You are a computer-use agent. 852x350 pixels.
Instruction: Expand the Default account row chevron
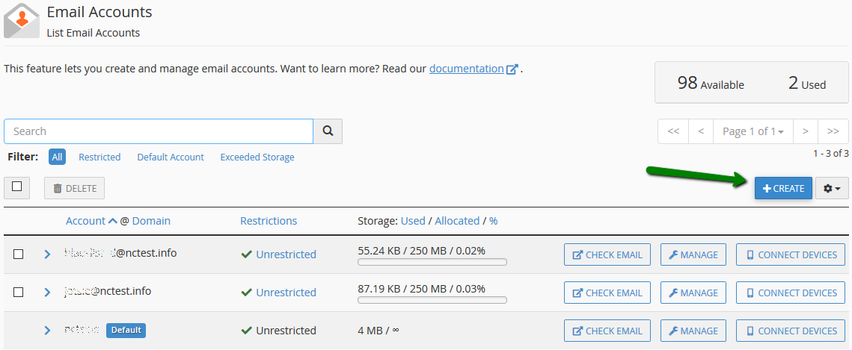point(47,330)
